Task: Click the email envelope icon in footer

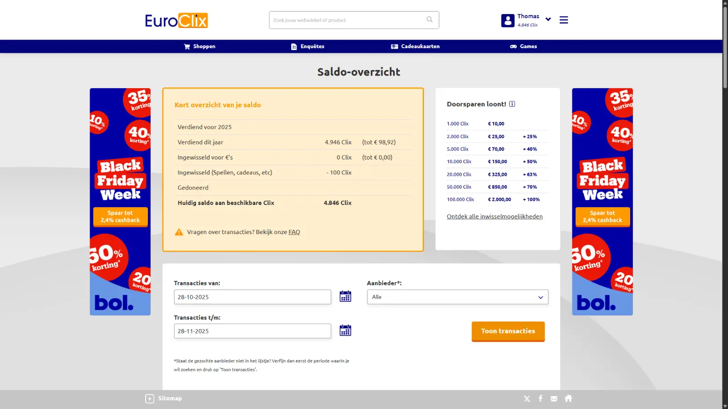Action: [x=554, y=398]
